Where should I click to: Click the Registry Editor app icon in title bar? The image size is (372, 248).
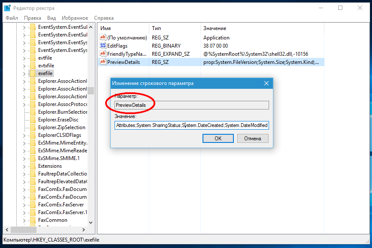[7, 8]
